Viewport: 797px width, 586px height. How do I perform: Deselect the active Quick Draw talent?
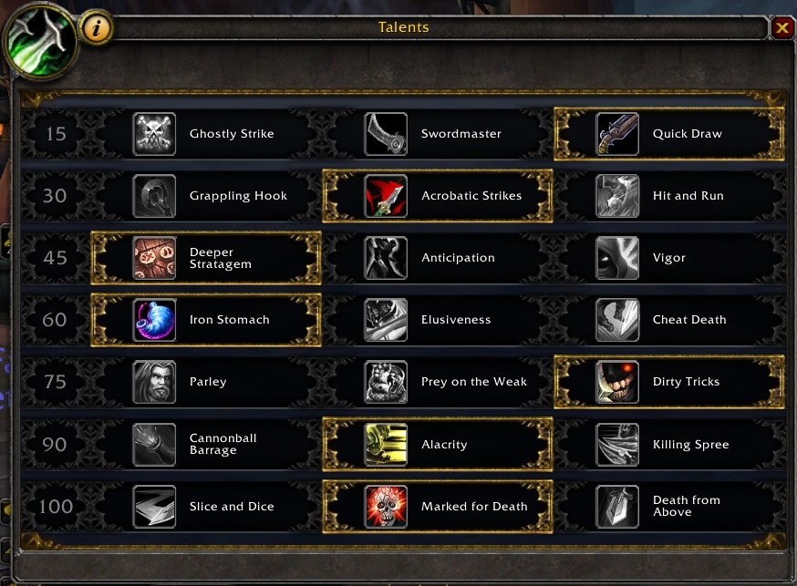tap(669, 134)
